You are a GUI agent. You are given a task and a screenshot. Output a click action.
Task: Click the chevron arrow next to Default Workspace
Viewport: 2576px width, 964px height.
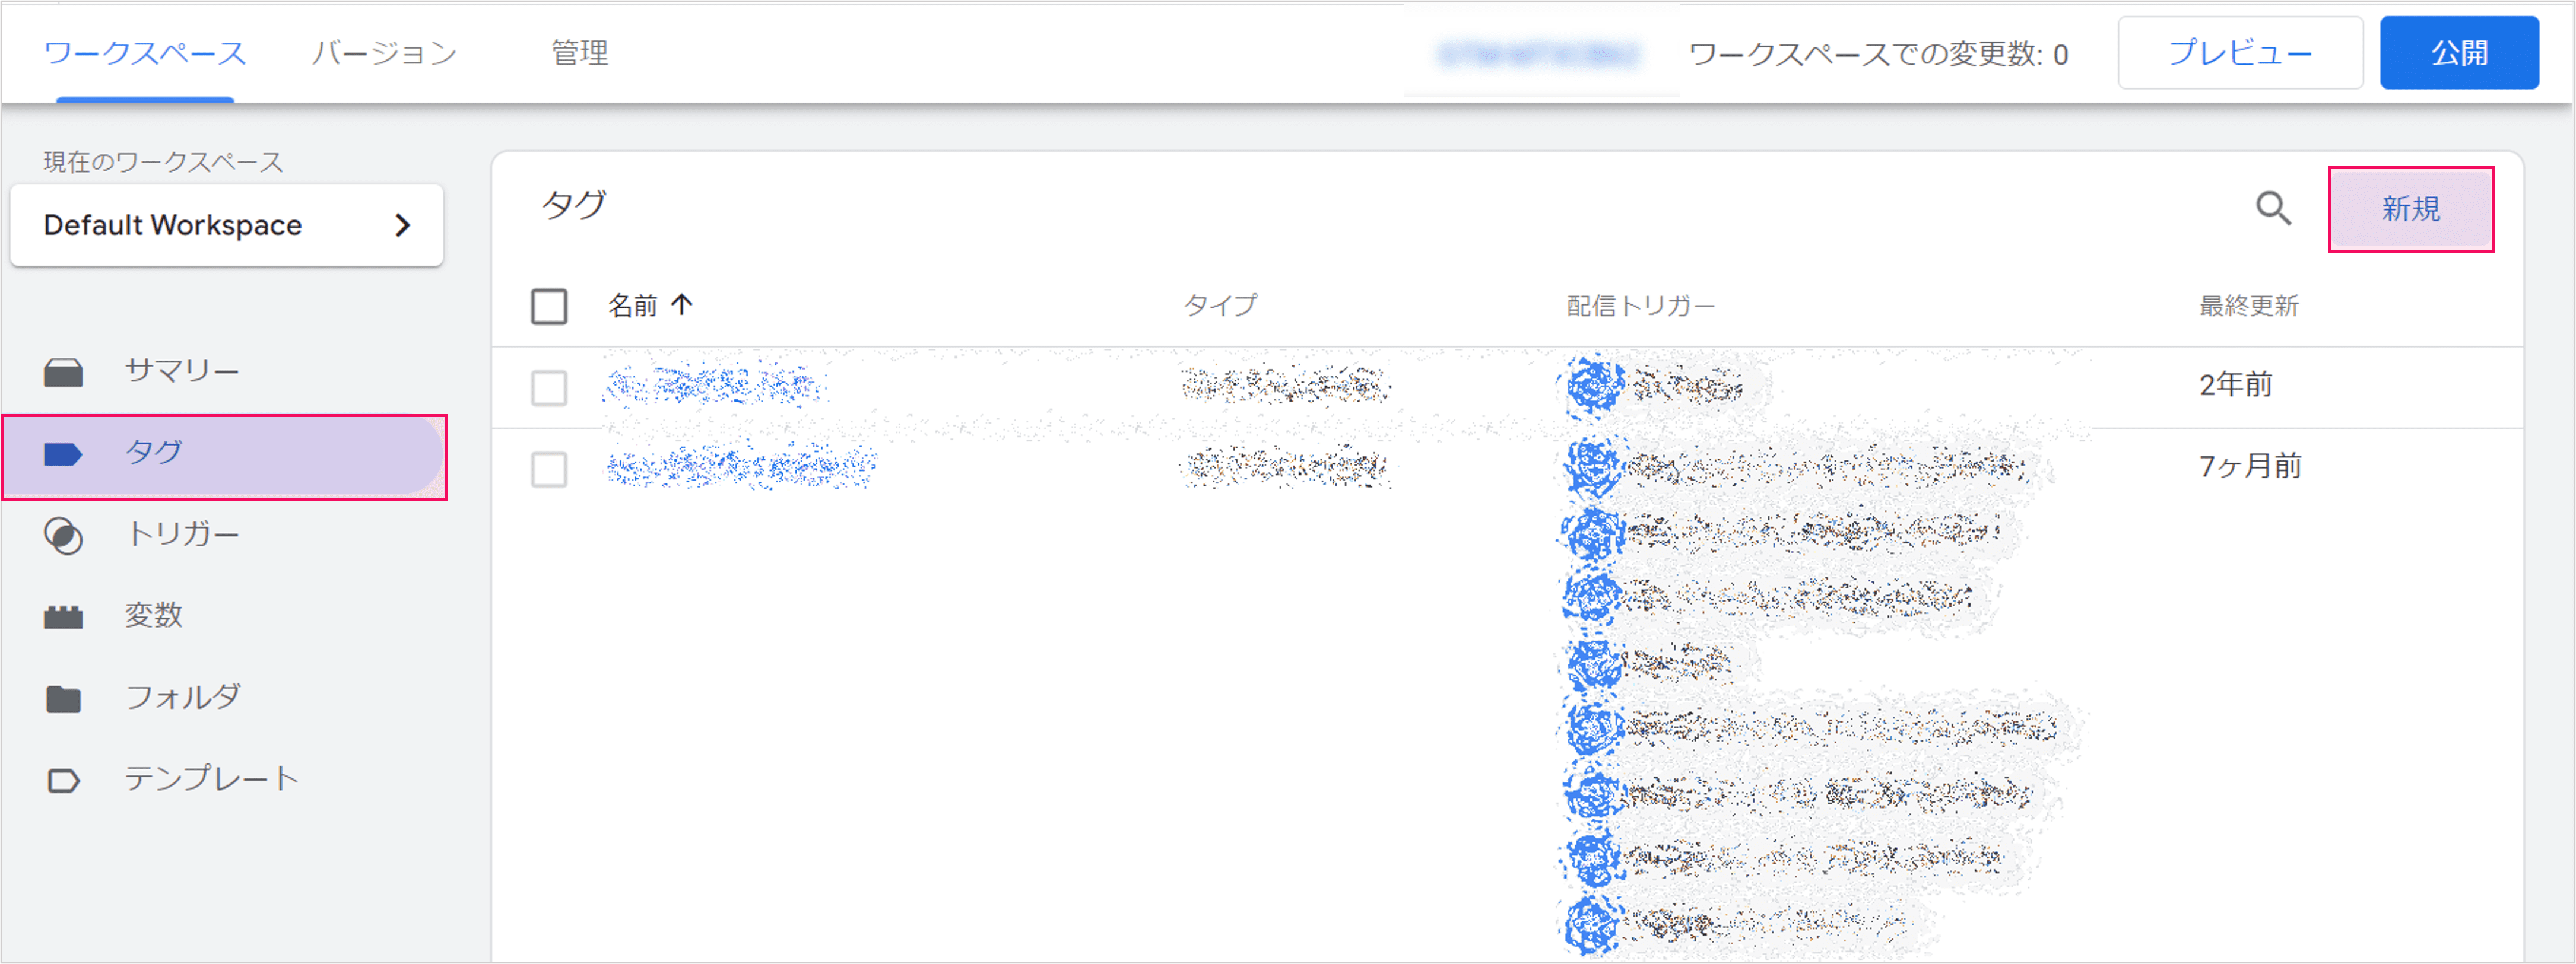[x=403, y=226]
